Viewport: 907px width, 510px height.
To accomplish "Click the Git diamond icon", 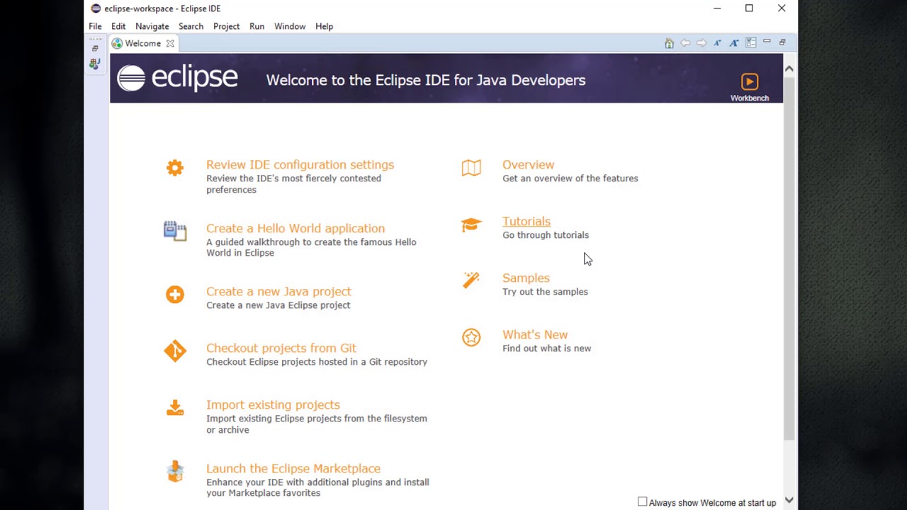I will click(175, 351).
